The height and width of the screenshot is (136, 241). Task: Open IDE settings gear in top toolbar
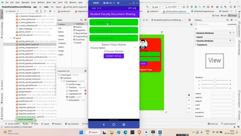coord(235,7)
